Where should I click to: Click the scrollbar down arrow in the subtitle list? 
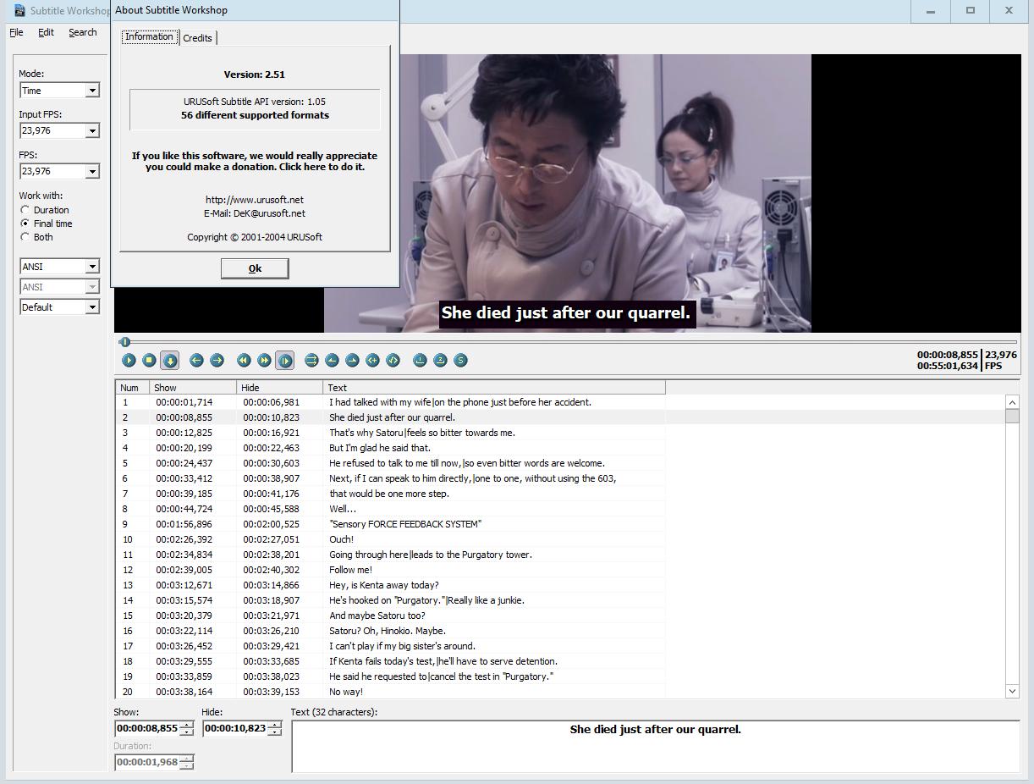point(1012,691)
